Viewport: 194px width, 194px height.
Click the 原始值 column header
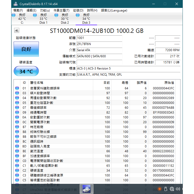coord(162,83)
